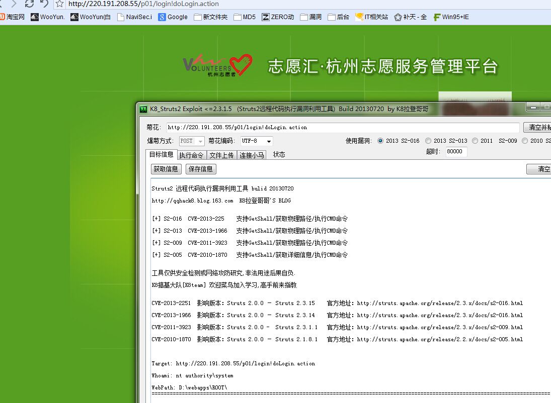Click the 清空并粘 button beside URL field
551x403 pixels.
[x=537, y=127]
